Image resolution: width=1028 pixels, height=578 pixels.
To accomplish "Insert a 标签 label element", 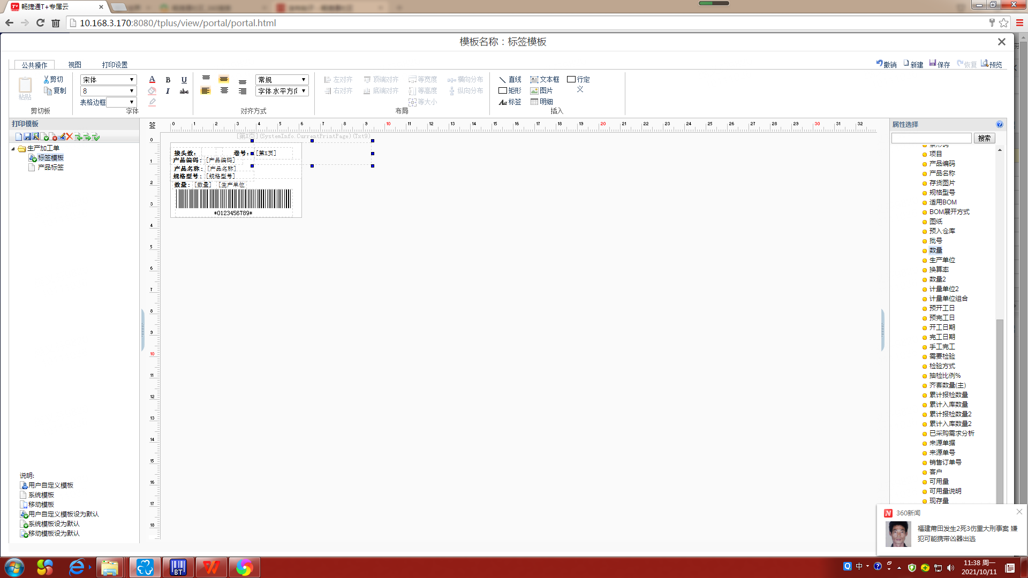I will pyautogui.click(x=510, y=102).
